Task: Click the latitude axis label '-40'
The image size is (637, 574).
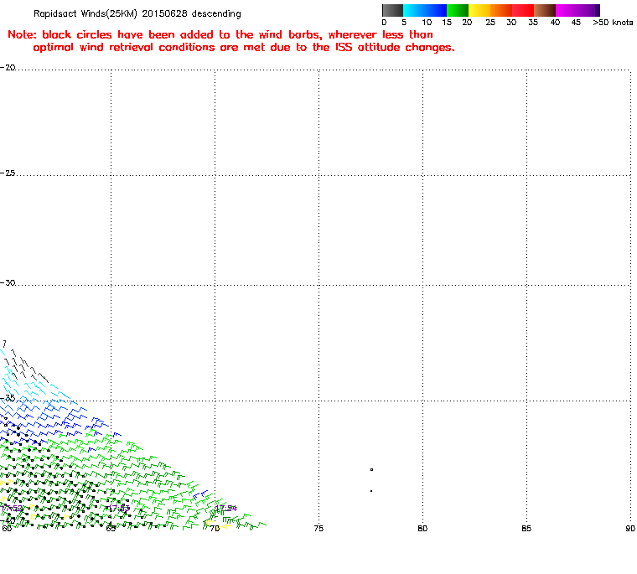Action: (x=8, y=520)
